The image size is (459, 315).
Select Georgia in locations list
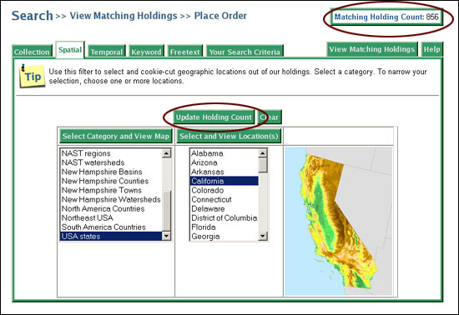click(224, 237)
